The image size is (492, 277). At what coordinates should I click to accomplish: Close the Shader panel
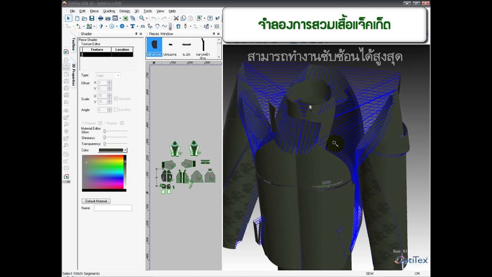coord(141,34)
